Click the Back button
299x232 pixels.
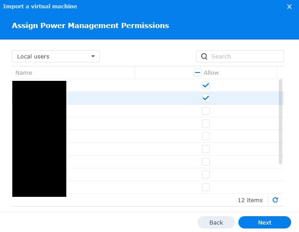coord(216,222)
